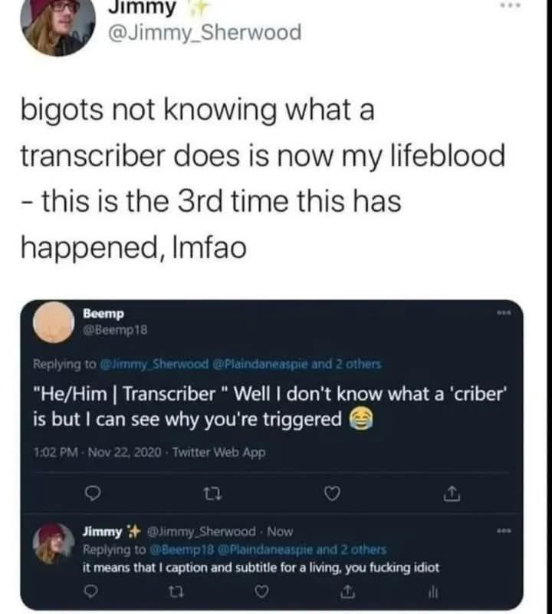Click reply icon under Beemp's tweet
This screenshot has width=552, height=614.
pos(93,494)
